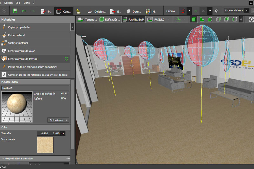Expand the PASILLO room dropdown
This screenshot has width=254, height=169.
coord(168,20)
